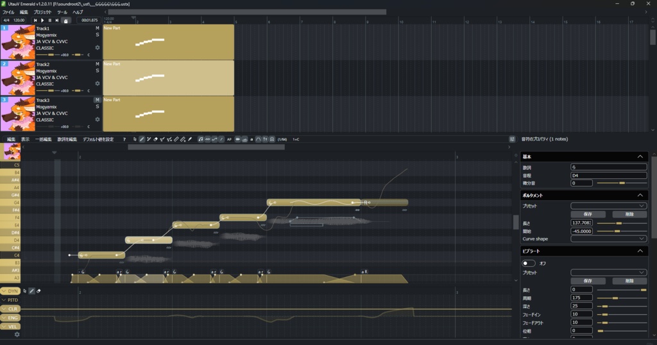Select the DYN expression row

pyautogui.click(x=10, y=291)
